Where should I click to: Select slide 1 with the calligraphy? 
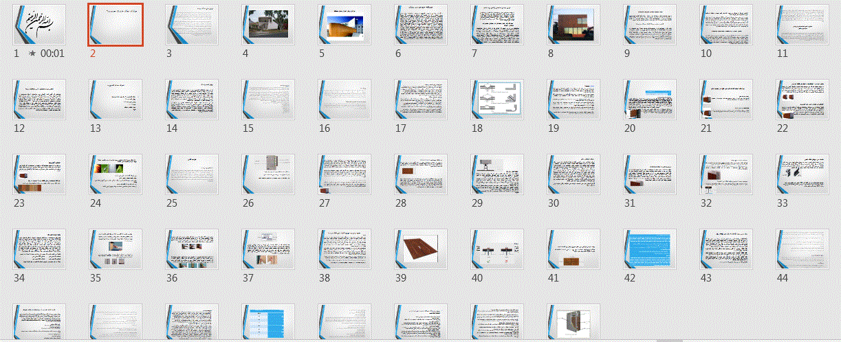pos(40,25)
